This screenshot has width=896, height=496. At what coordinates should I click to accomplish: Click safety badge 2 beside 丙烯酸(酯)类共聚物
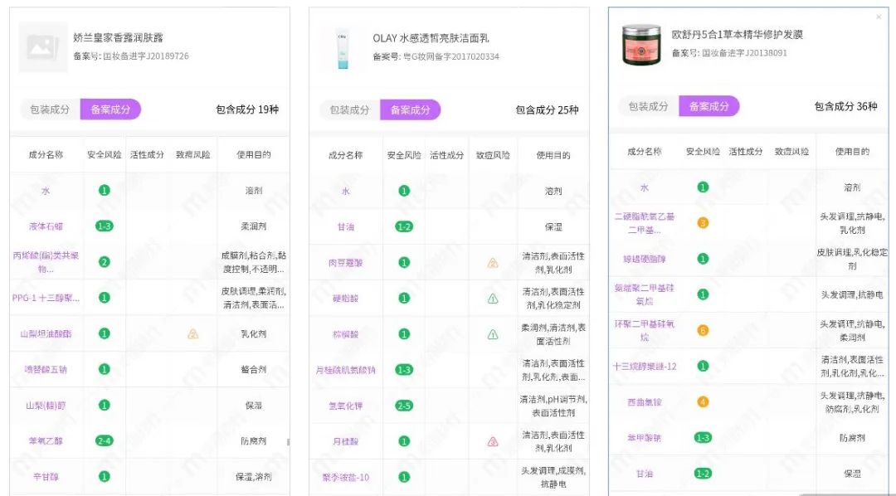click(x=104, y=262)
